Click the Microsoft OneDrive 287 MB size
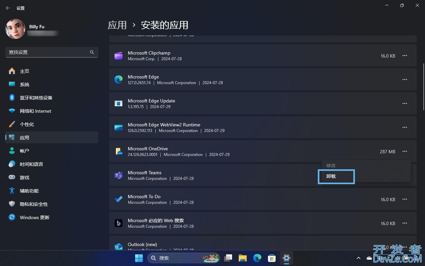 point(387,152)
